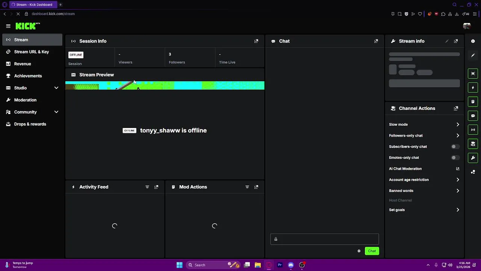This screenshot has width=481, height=271.
Task: Stop page loading in browser toolbar
Action: click(18, 14)
